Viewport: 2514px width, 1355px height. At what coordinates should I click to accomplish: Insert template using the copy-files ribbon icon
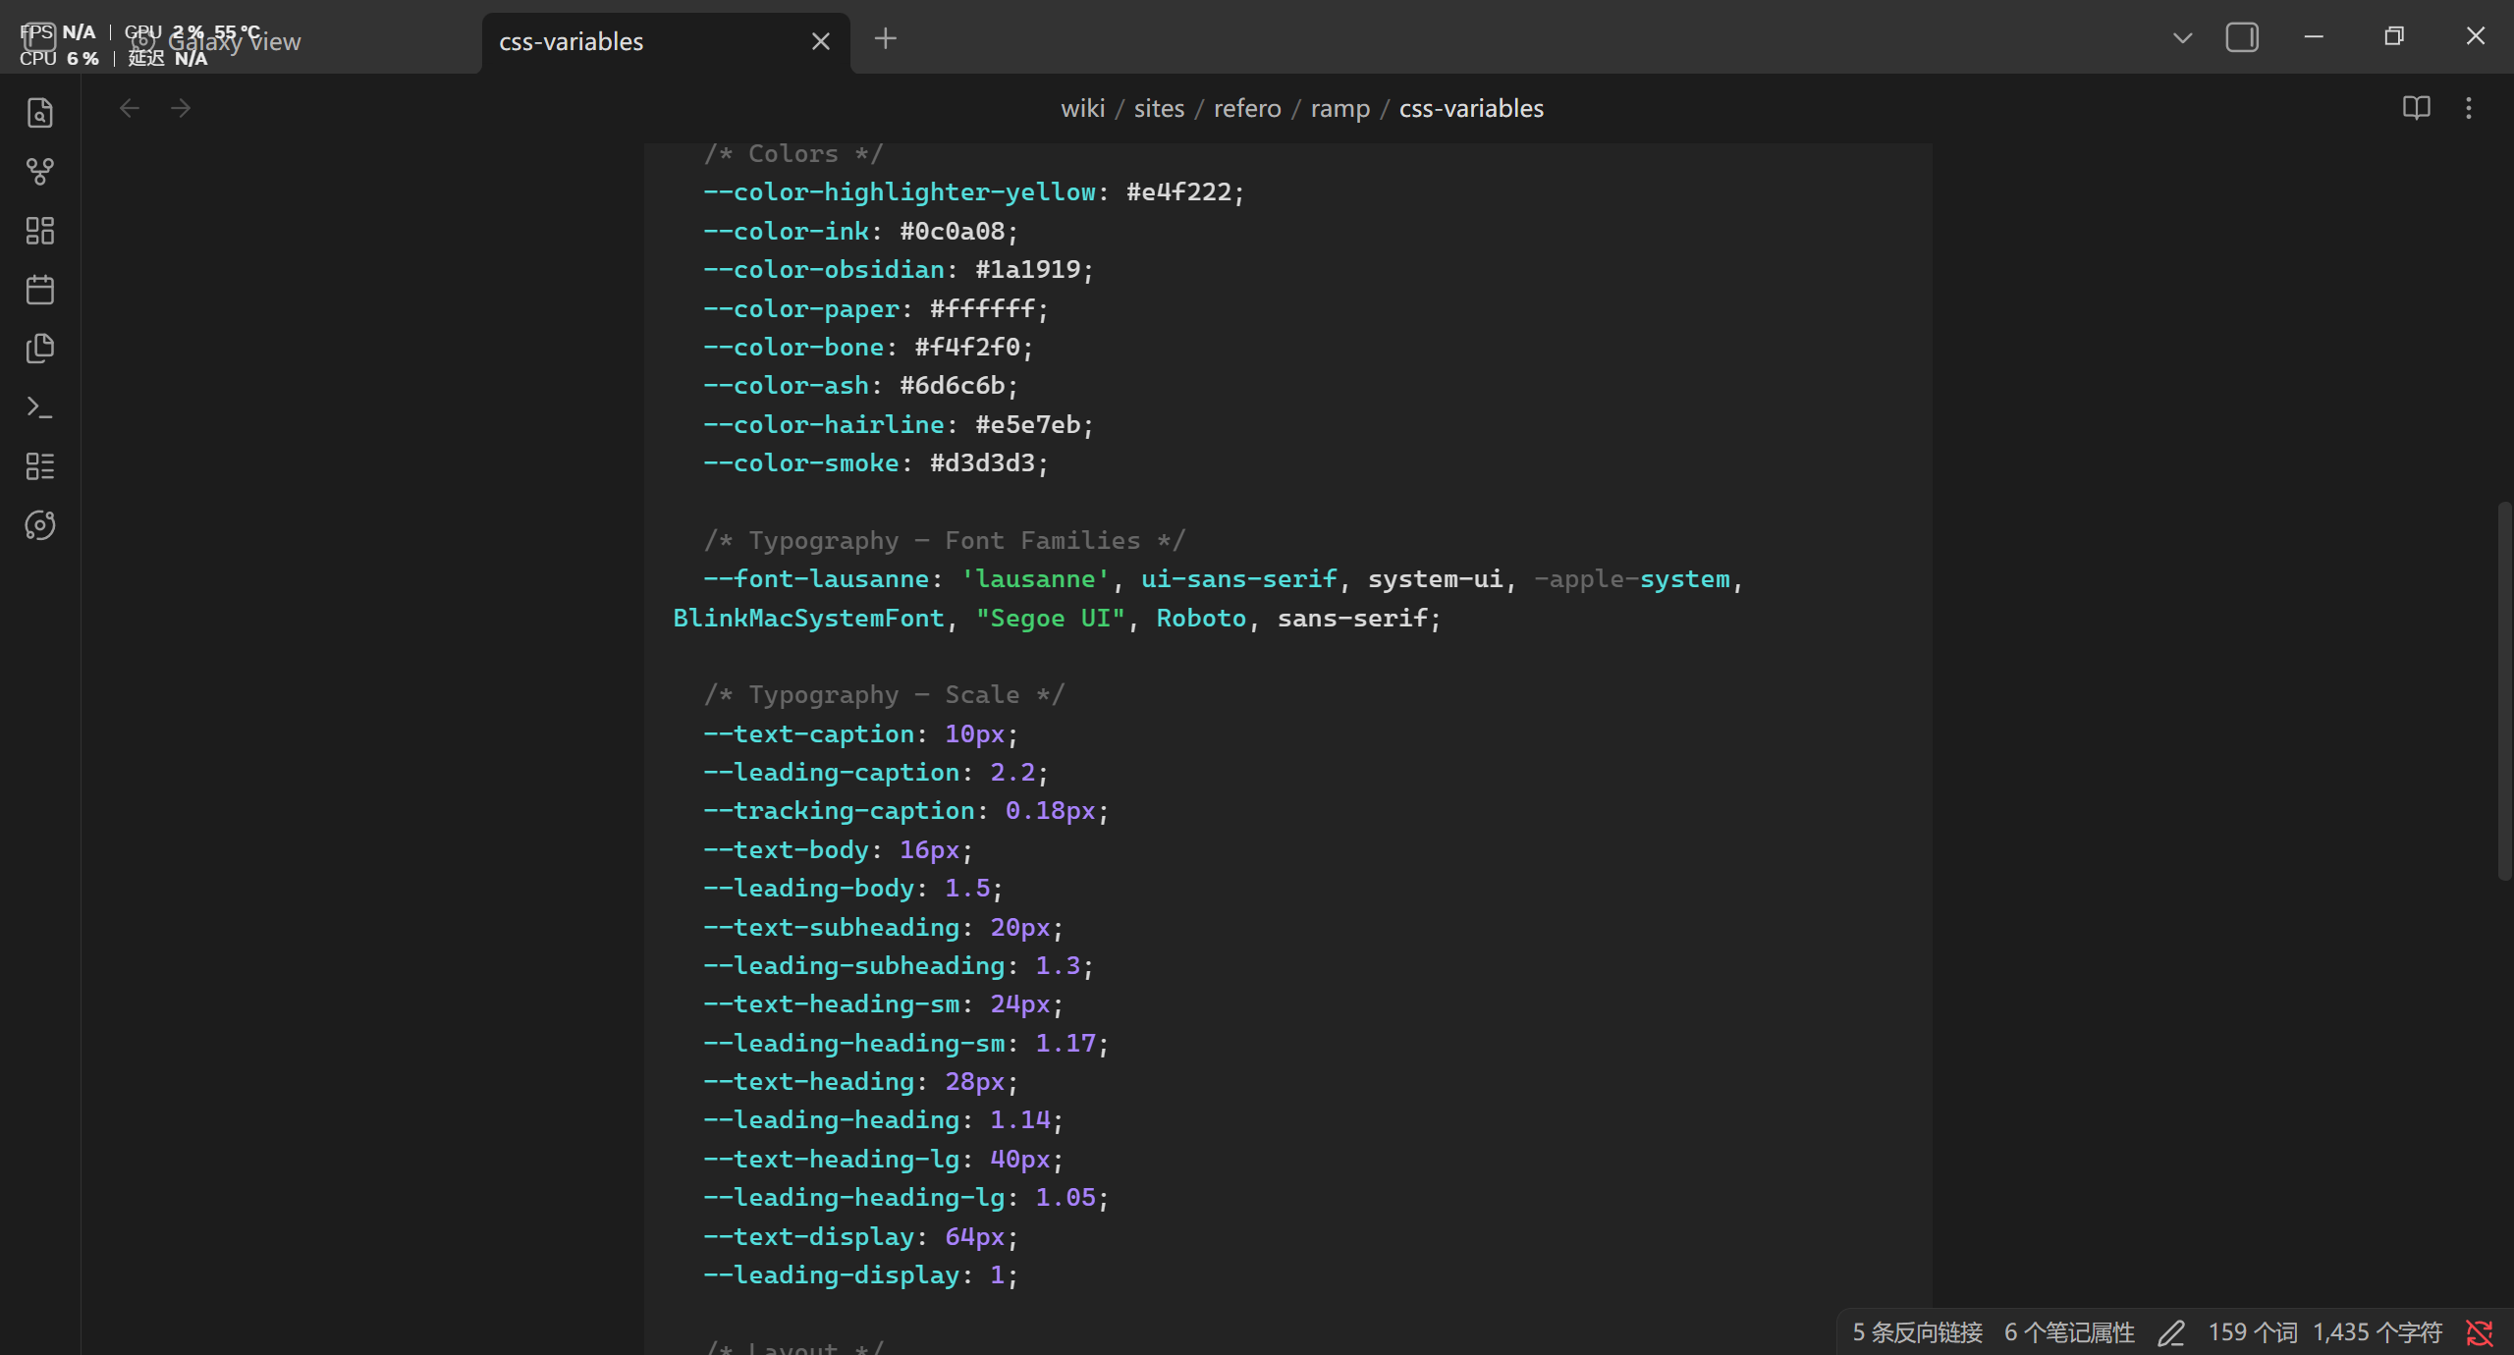[39, 349]
